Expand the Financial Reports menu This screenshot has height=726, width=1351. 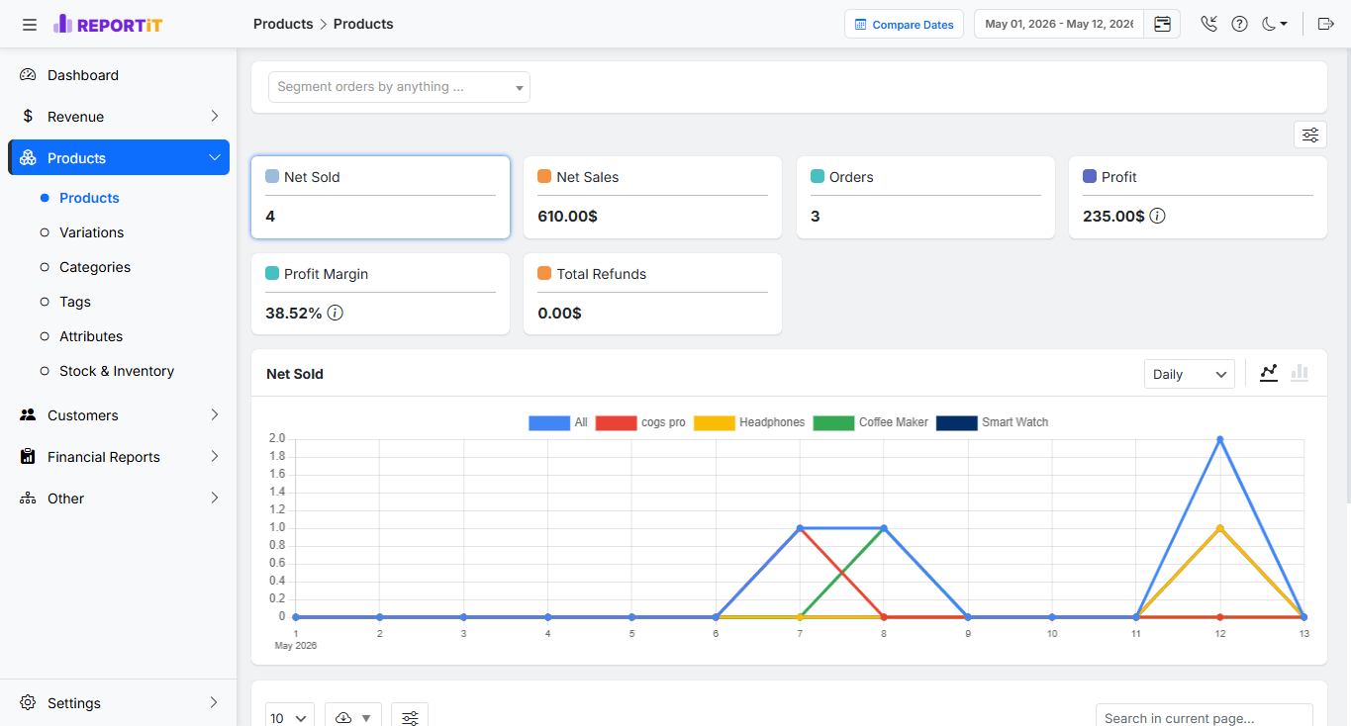click(119, 457)
